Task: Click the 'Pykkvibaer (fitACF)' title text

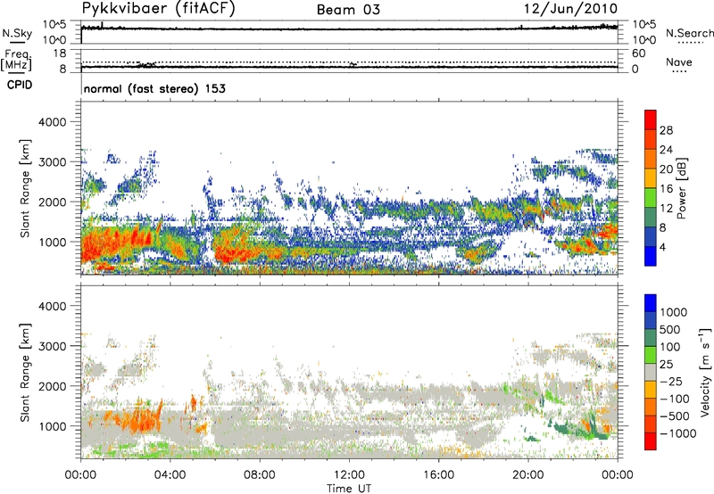Action: point(159,9)
